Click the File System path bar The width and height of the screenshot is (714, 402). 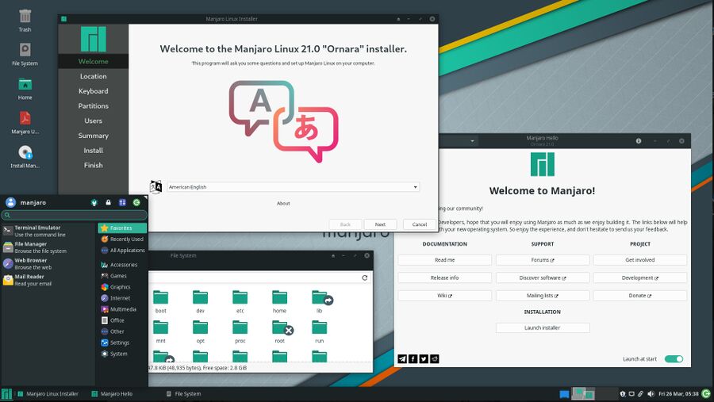(x=254, y=278)
